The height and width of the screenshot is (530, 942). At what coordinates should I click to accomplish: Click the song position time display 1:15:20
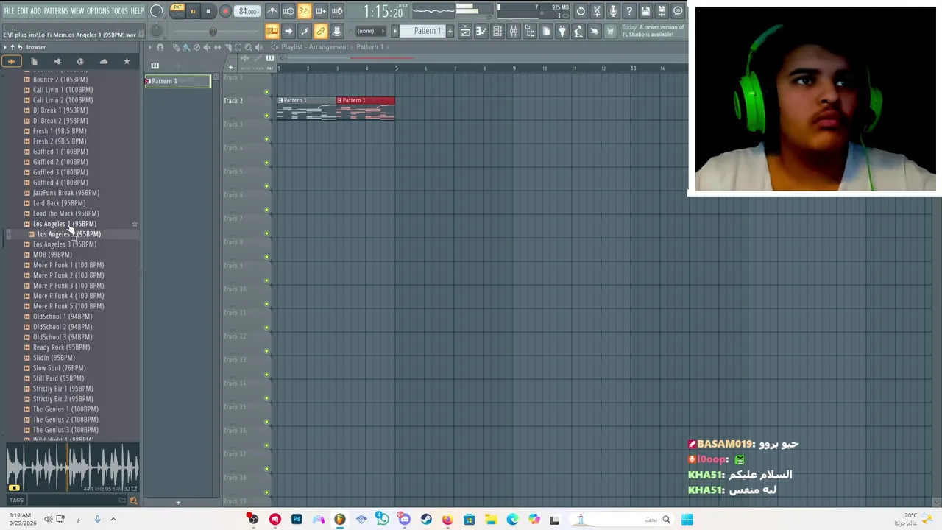[383, 12]
